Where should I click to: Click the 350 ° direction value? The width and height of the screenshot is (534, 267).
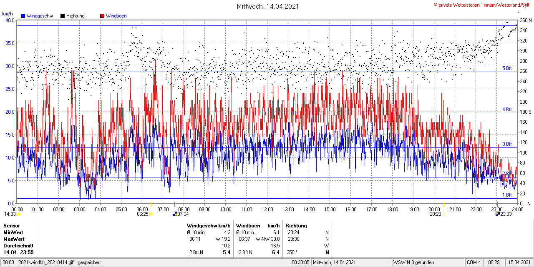click(292, 252)
